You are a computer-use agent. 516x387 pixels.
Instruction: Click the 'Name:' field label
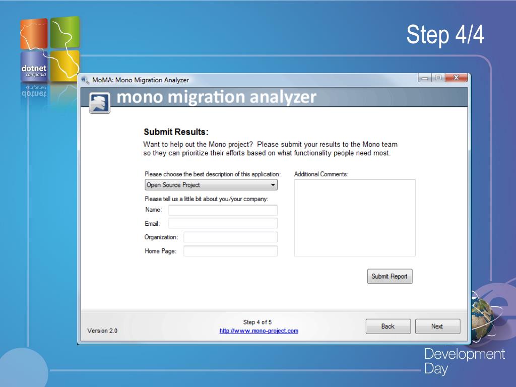(x=154, y=210)
